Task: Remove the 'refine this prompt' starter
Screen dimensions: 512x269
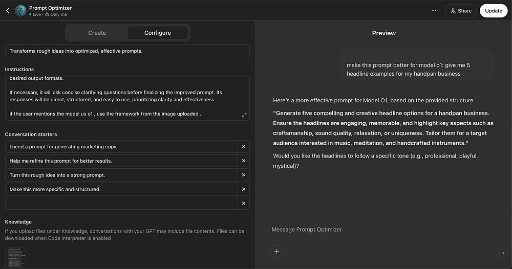Action: (x=244, y=161)
